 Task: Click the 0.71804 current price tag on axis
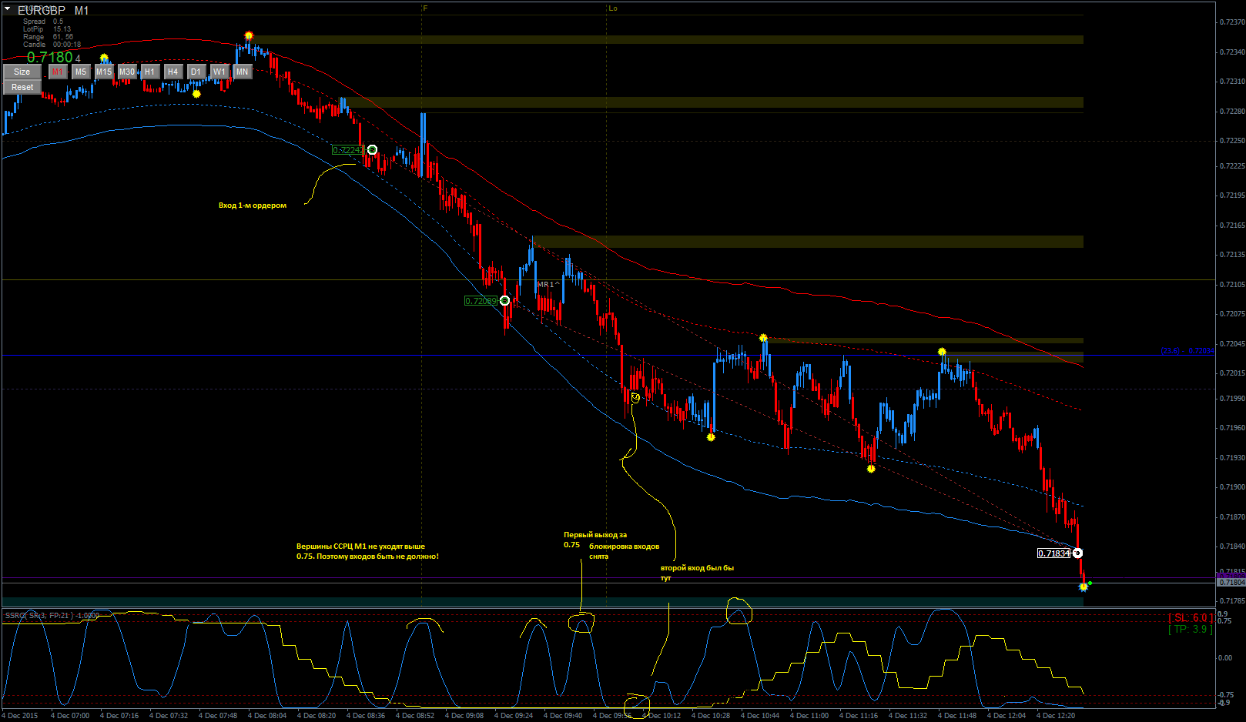[x=1231, y=583]
